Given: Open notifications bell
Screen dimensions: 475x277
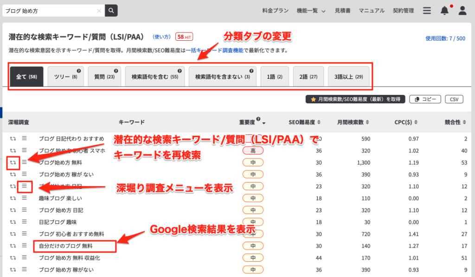Looking at the screenshot, I should tap(444, 11).
